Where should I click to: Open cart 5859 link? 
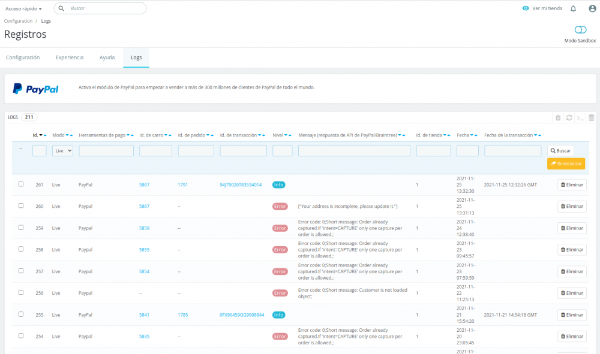[144, 228]
